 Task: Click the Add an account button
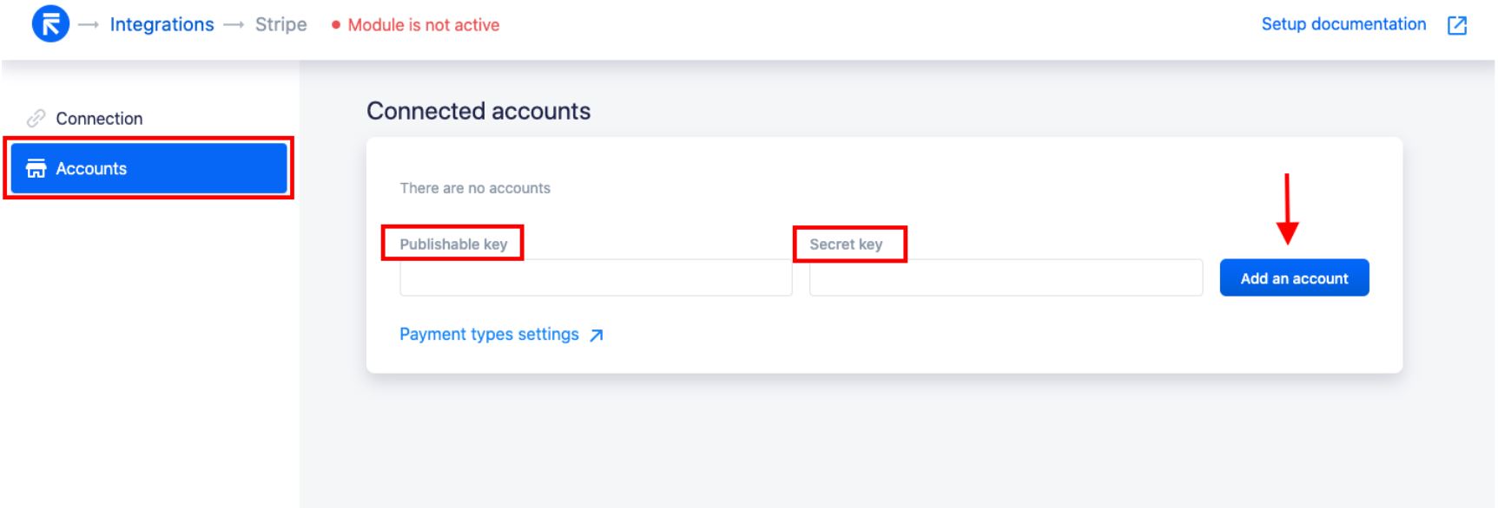tap(1294, 277)
